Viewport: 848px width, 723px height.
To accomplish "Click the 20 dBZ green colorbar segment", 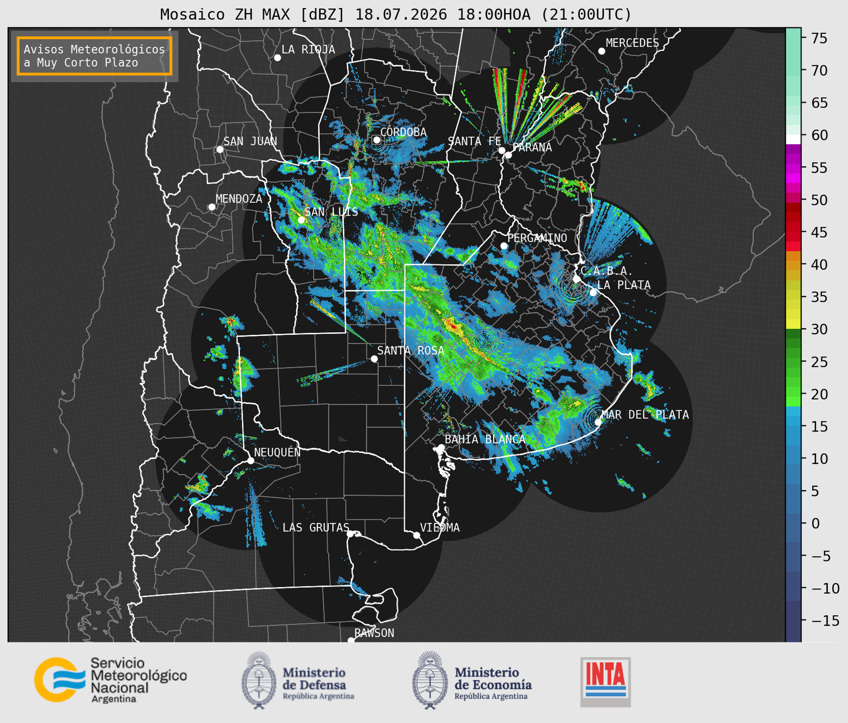I will click(x=793, y=394).
